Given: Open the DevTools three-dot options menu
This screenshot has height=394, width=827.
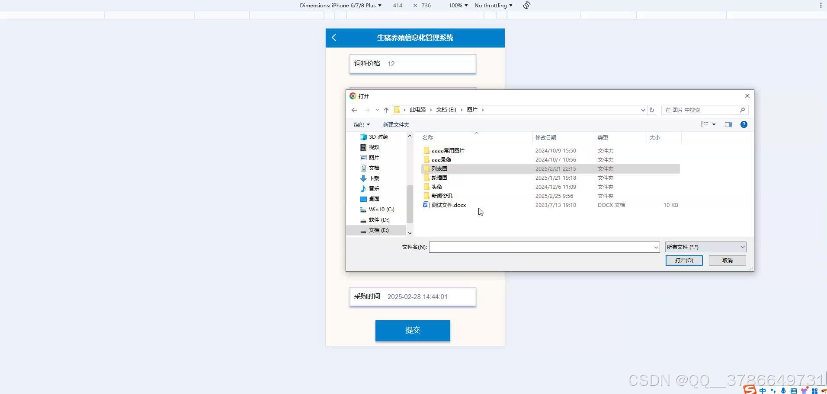Looking at the screenshot, I should click(x=821, y=5).
